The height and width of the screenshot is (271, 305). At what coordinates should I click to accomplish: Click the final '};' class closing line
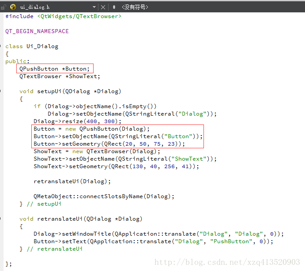pyautogui.click(x=8, y=264)
